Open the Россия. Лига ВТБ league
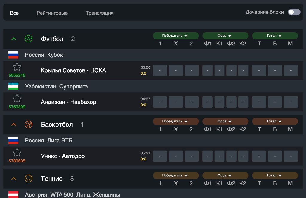This screenshot has width=306, height=198. [x=49, y=141]
